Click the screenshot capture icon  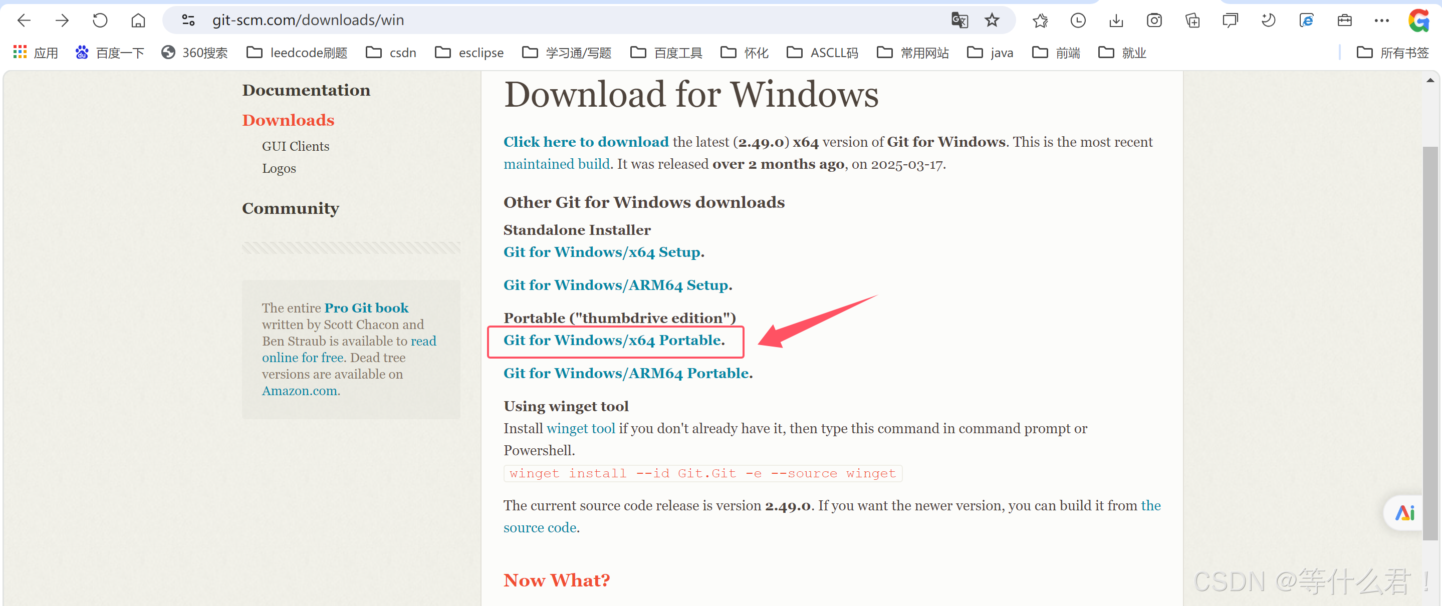(x=1154, y=21)
